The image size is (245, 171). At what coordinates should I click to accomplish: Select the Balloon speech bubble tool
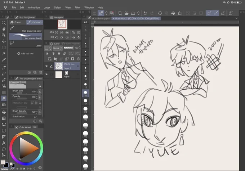point(4,149)
